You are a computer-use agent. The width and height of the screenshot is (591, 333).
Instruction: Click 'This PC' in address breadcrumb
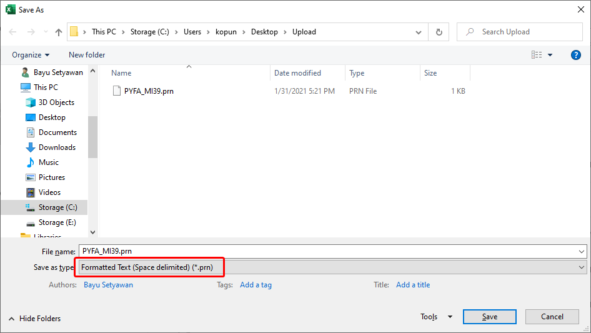tap(104, 32)
